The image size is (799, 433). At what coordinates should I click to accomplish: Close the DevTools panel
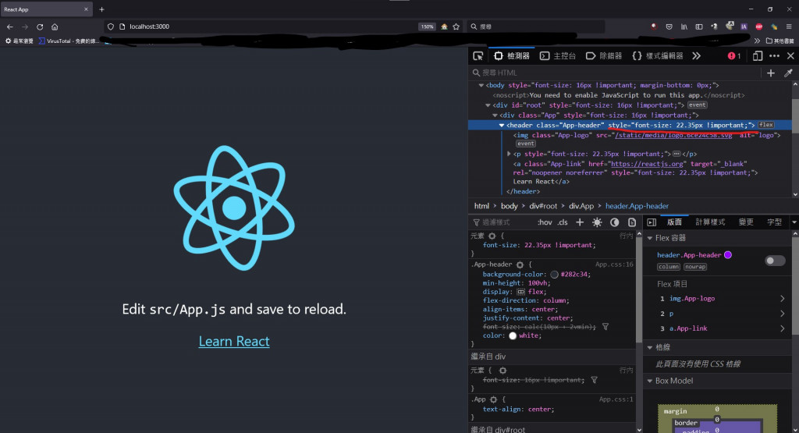790,56
